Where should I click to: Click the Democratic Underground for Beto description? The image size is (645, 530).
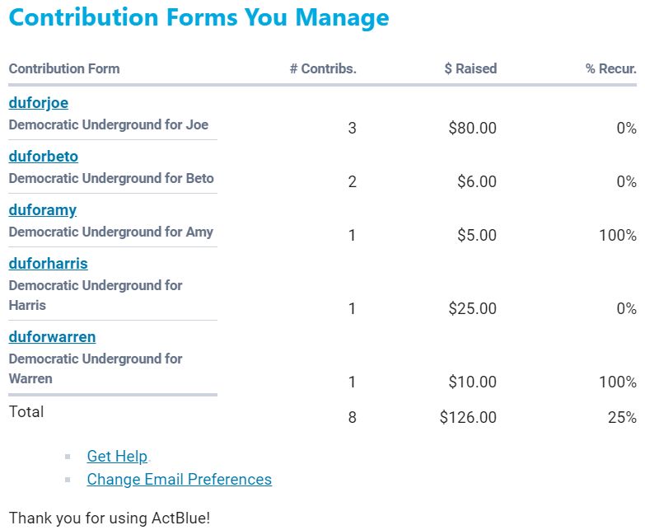click(x=111, y=179)
